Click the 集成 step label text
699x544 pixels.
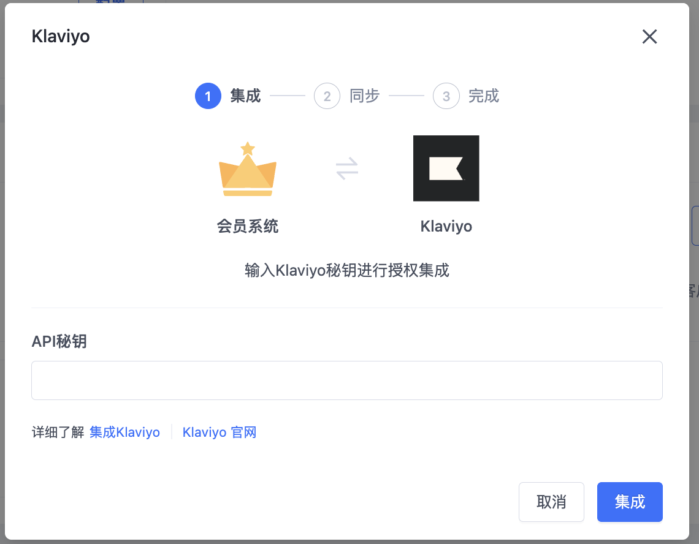(246, 96)
